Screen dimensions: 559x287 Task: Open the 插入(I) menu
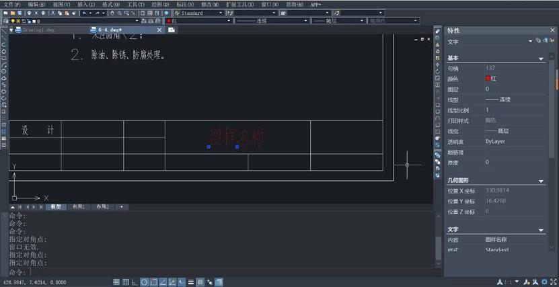pyautogui.click(x=86, y=5)
